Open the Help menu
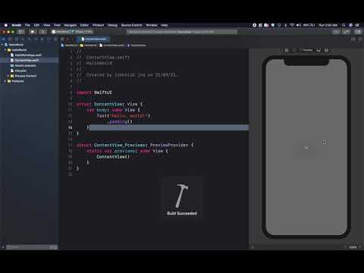The height and width of the screenshot is (273, 364). click(165, 25)
